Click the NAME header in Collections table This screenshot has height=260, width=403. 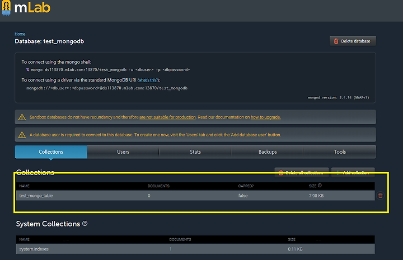pyautogui.click(x=25, y=186)
